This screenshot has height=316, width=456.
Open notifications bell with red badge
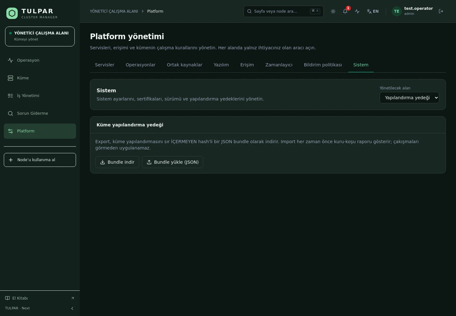pos(345,11)
